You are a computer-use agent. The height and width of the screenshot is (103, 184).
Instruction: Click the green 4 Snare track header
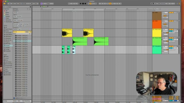tap(157, 41)
